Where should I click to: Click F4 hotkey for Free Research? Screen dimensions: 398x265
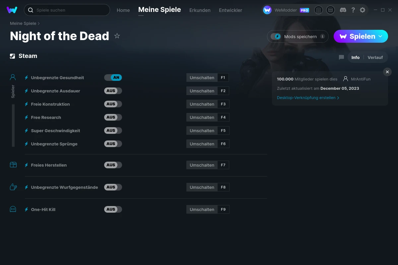tap(223, 117)
